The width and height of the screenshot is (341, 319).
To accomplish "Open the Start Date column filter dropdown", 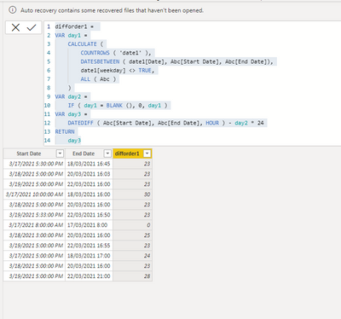I will tap(60, 154).
